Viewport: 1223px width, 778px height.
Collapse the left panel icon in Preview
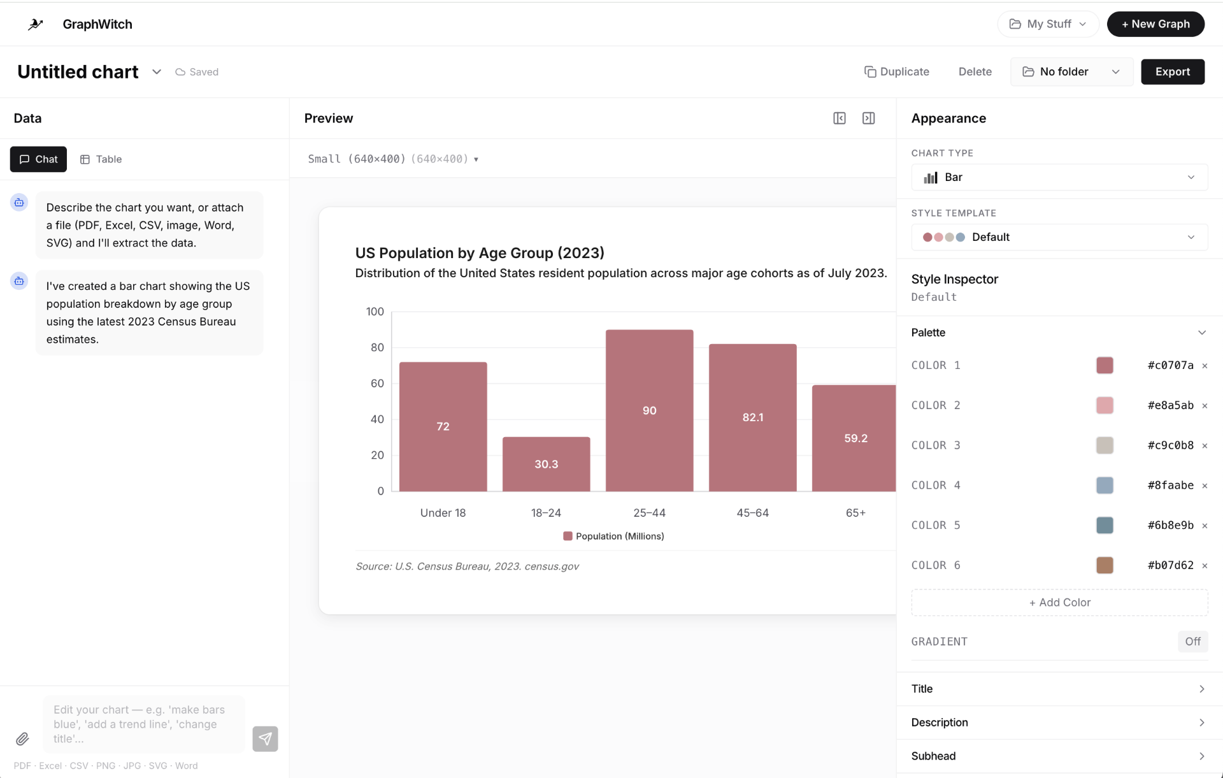pyautogui.click(x=840, y=118)
